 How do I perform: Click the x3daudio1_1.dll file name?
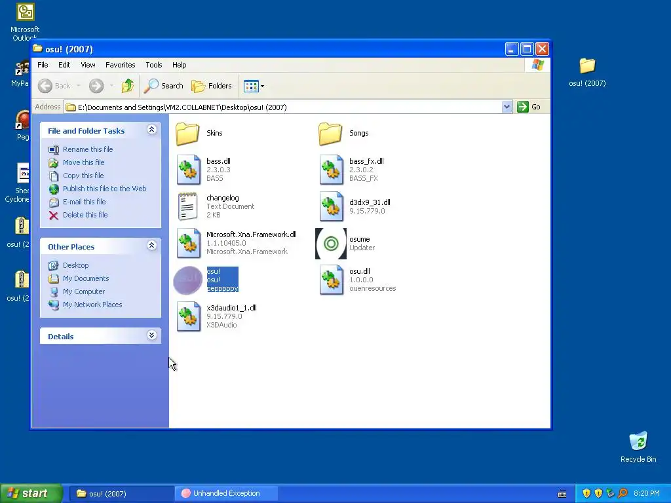[231, 308]
